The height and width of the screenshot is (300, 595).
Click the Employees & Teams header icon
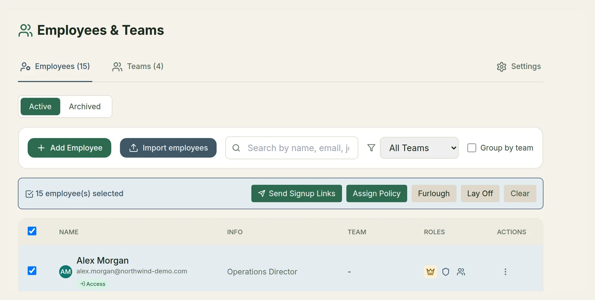tap(25, 30)
